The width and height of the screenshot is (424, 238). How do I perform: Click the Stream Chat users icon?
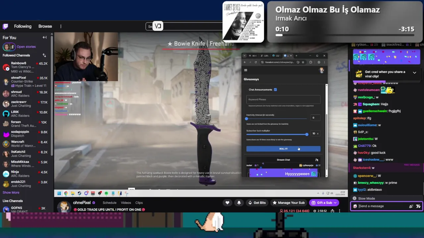[317, 160]
